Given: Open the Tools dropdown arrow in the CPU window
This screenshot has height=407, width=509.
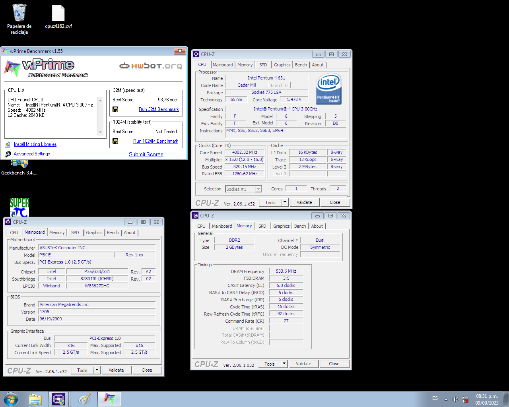Looking at the screenshot, I should click(x=285, y=202).
